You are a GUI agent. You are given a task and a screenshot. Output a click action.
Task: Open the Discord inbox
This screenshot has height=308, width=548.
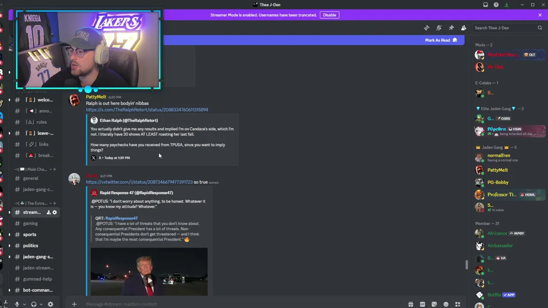485,5
